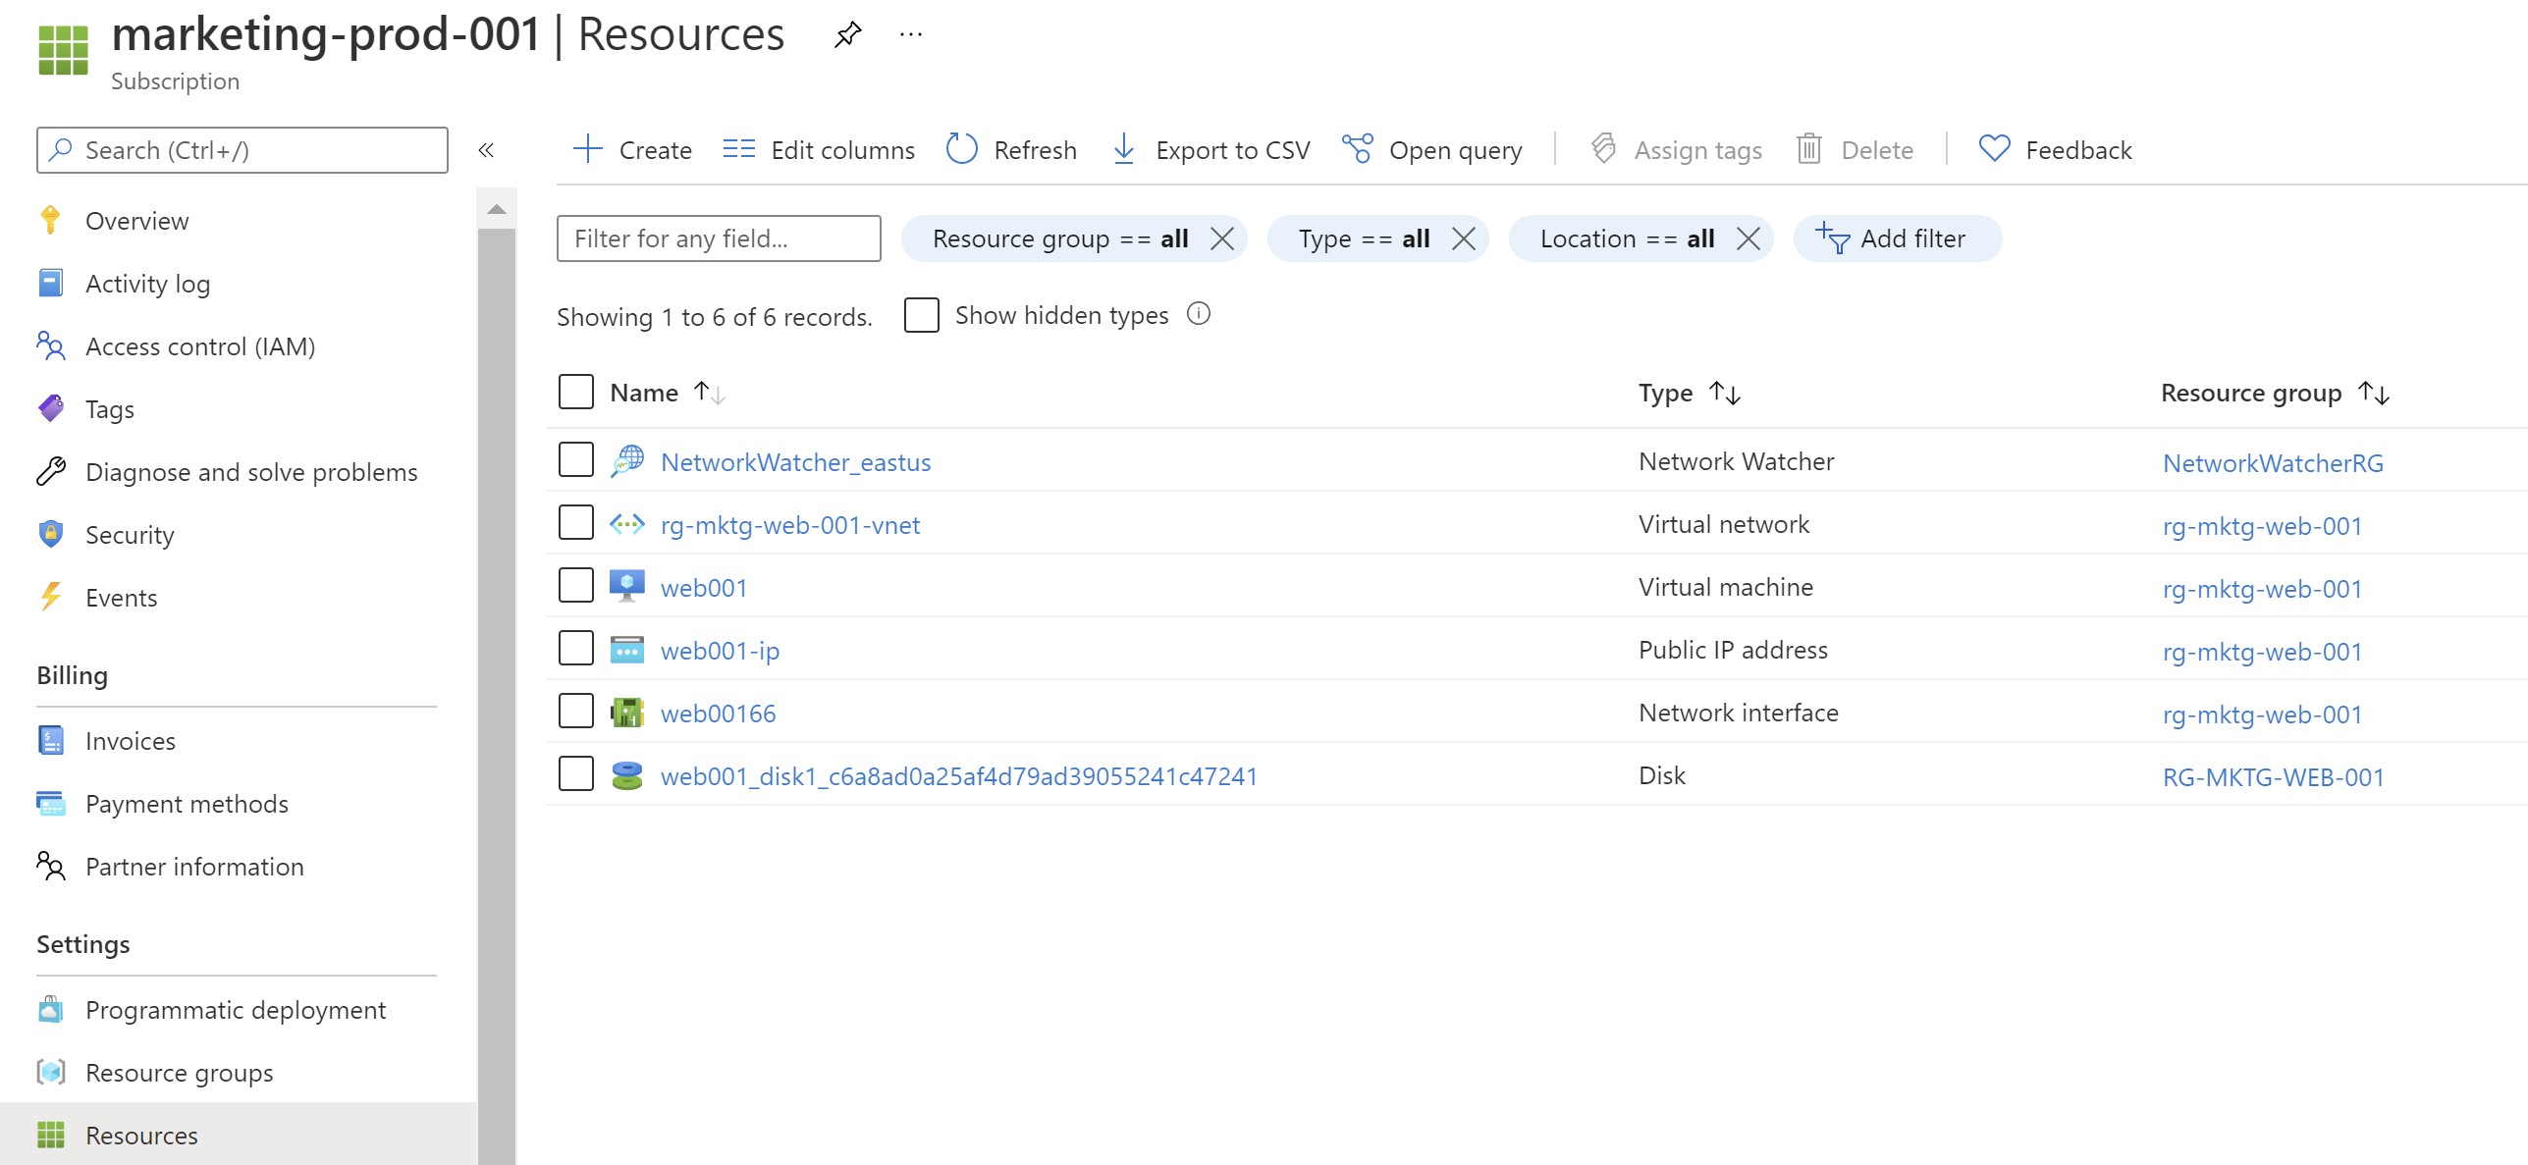Image resolution: width=2528 pixels, height=1165 pixels.
Task: Select the rg-mktg-web-001-vnet row checkbox
Action: point(575,522)
